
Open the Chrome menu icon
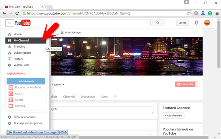pos(217,13)
